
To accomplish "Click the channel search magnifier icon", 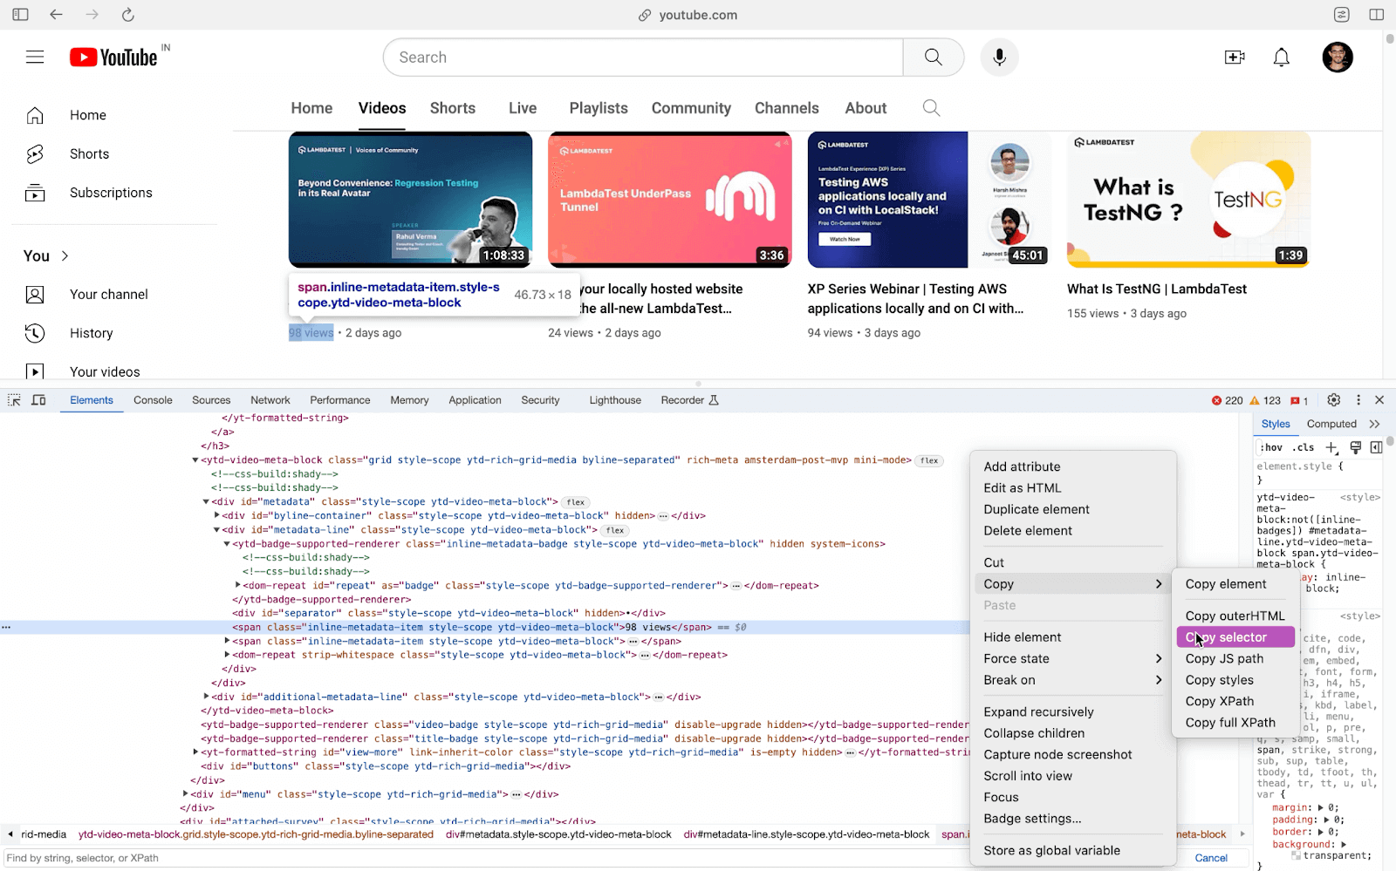I will click(931, 108).
